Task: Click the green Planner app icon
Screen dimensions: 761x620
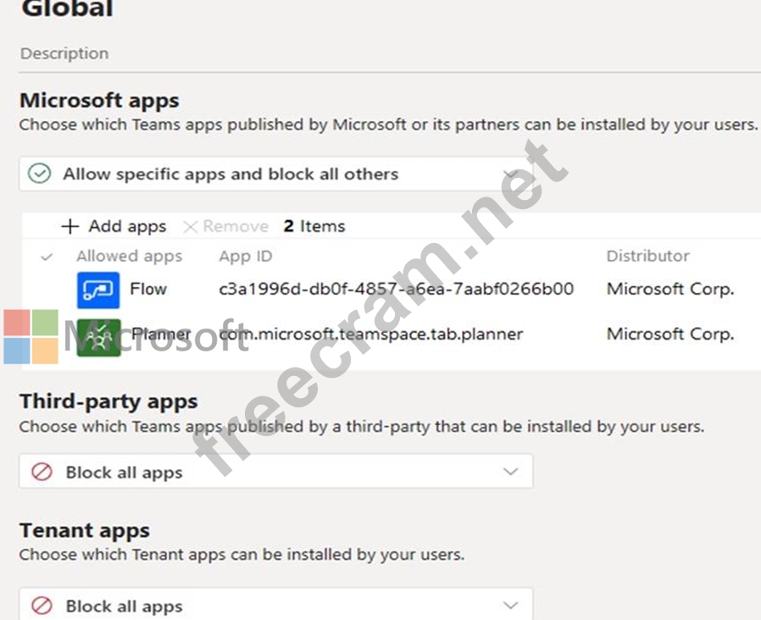Action: click(98, 336)
